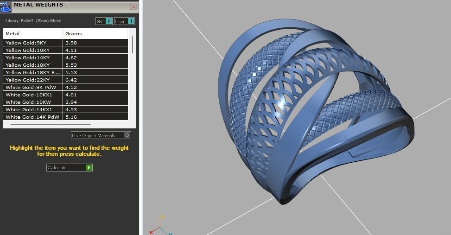Select the Yellow Gold:10KY row
Image resolution: width=451 pixels, height=235 pixels.
tap(65, 50)
